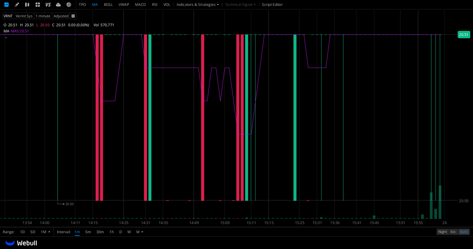
Task: Click the Vol 570,771 readout
Action: tap(104, 25)
